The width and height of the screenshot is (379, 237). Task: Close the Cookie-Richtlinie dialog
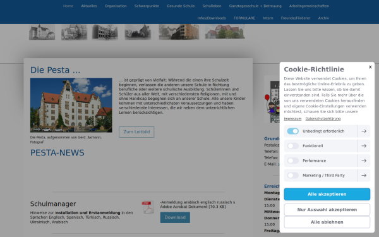click(x=370, y=67)
